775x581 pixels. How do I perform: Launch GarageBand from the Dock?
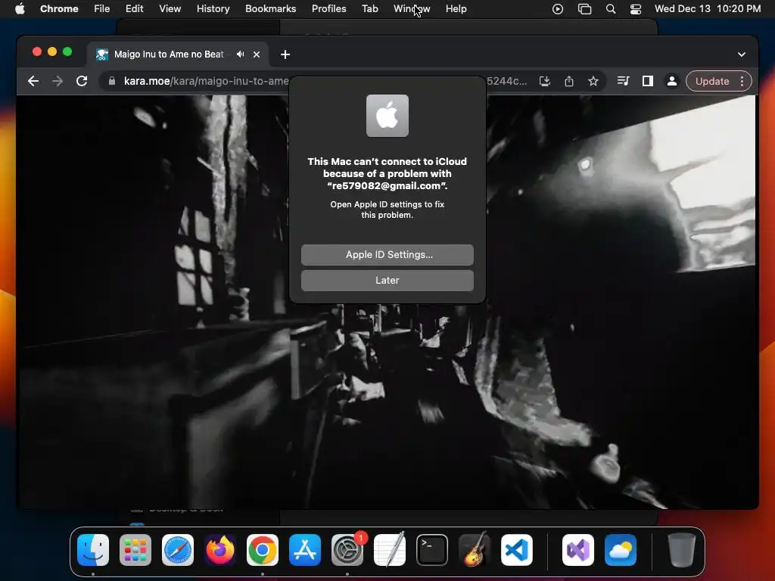tap(475, 550)
